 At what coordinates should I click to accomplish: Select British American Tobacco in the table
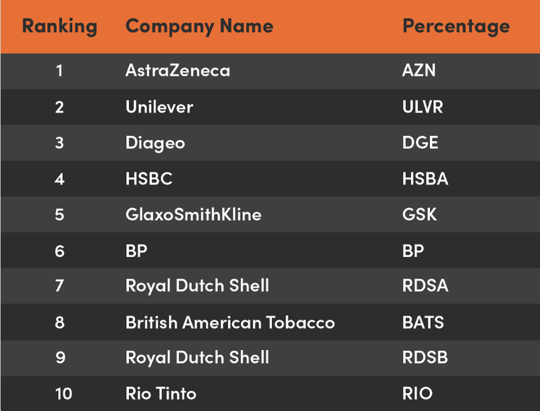[x=230, y=322]
